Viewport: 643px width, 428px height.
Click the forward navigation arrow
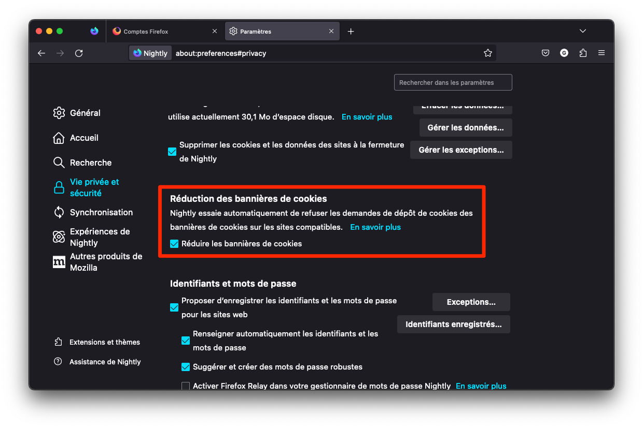click(x=60, y=53)
